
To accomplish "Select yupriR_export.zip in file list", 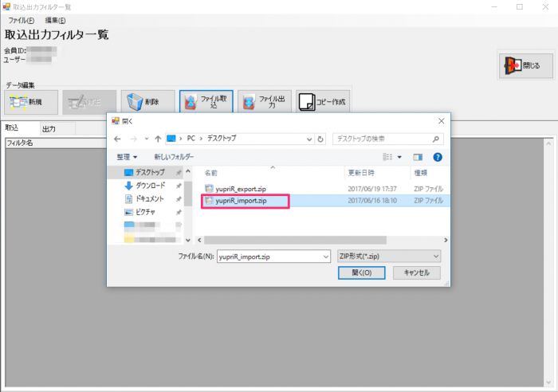I will point(240,188).
